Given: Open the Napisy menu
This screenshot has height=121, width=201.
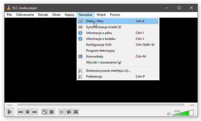Looking at the screenshot, I should [x=70, y=15].
